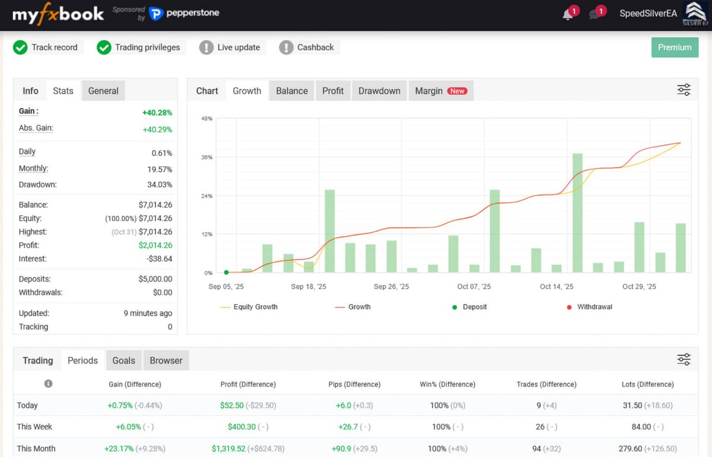
Task: Click the 9 minutes ago updated value
Action: click(148, 313)
